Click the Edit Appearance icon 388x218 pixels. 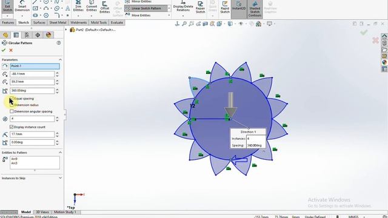(x=252, y=24)
